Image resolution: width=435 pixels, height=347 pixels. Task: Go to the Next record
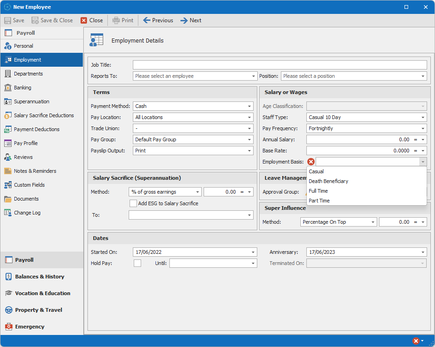click(x=191, y=20)
